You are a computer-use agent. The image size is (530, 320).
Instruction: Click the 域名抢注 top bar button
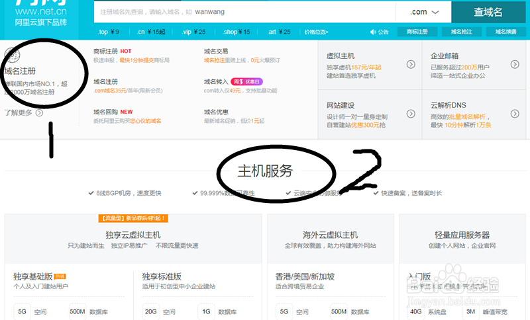click(x=461, y=32)
